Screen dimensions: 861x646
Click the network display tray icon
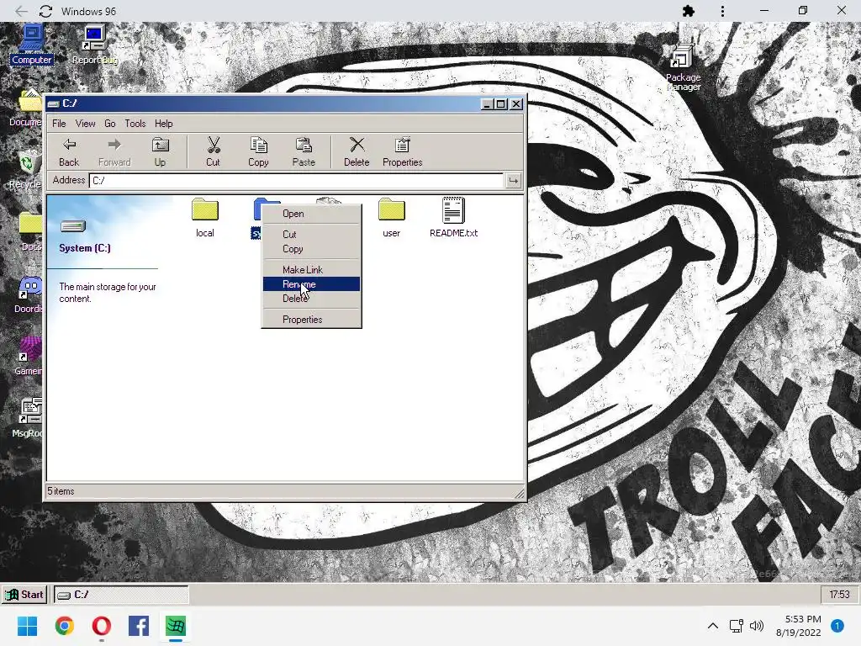tap(736, 626)
